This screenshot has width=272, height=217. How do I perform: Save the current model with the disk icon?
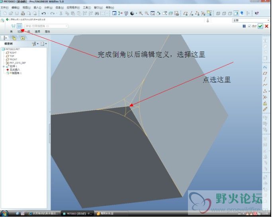[x=17, y=14]
